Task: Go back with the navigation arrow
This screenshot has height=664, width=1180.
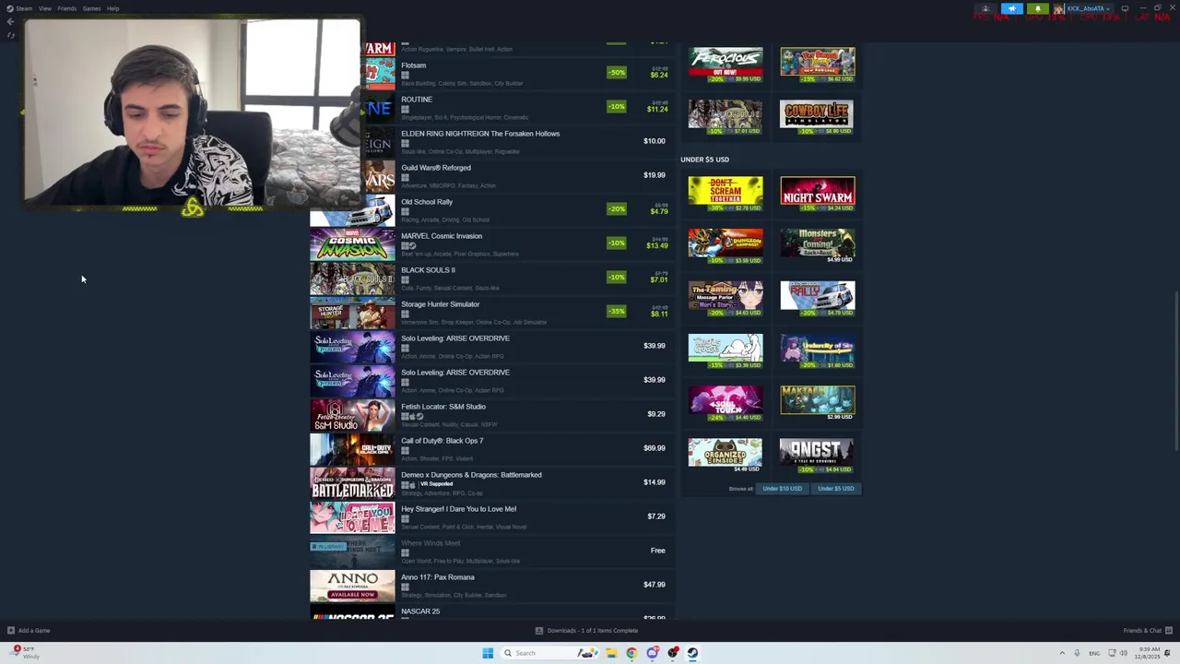Action: pos(10,21)
